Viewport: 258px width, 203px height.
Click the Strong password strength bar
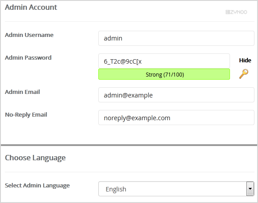pyautogui.click(x=164, y=74)
